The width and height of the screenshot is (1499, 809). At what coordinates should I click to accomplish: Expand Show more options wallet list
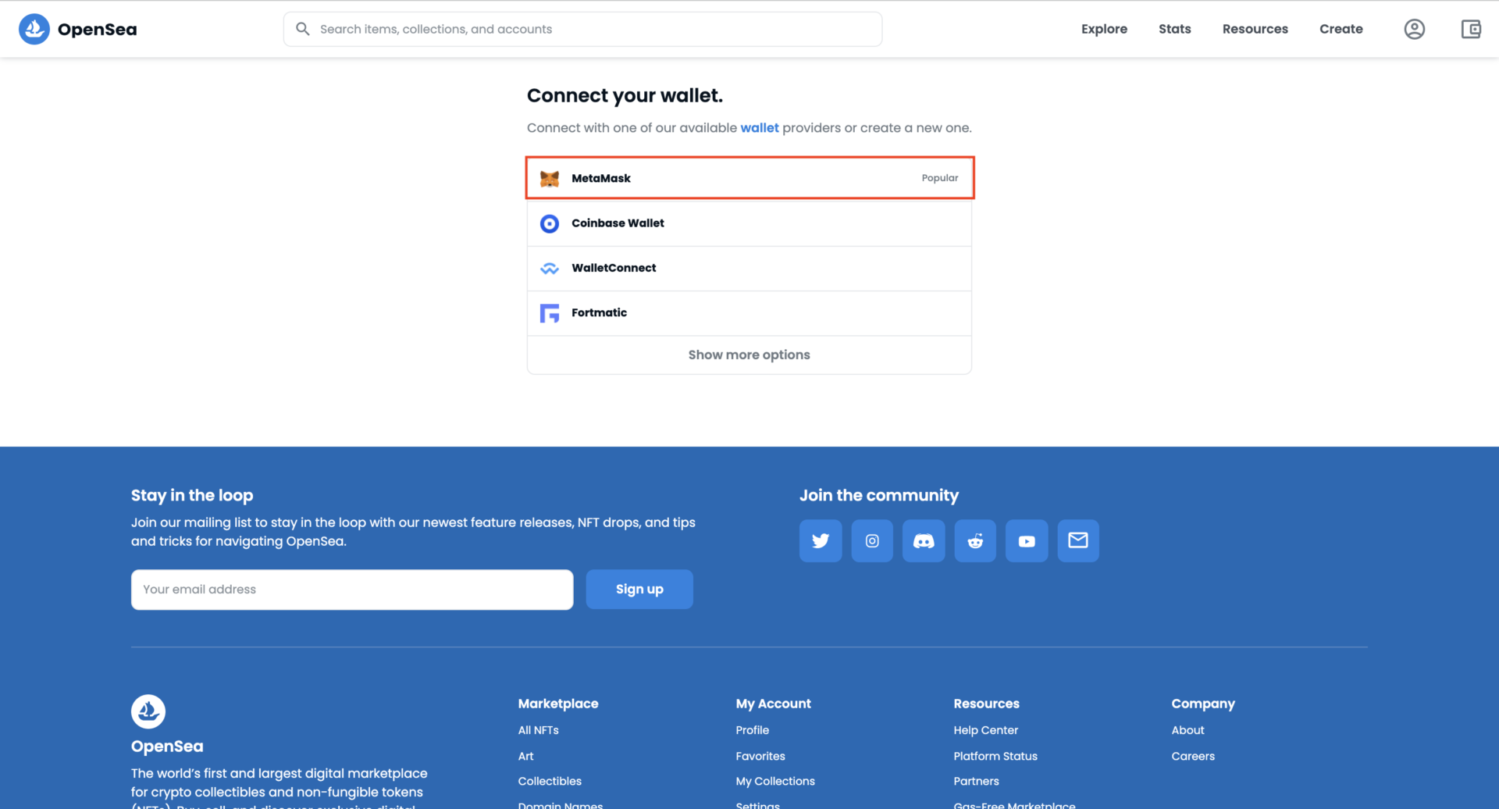749,355
